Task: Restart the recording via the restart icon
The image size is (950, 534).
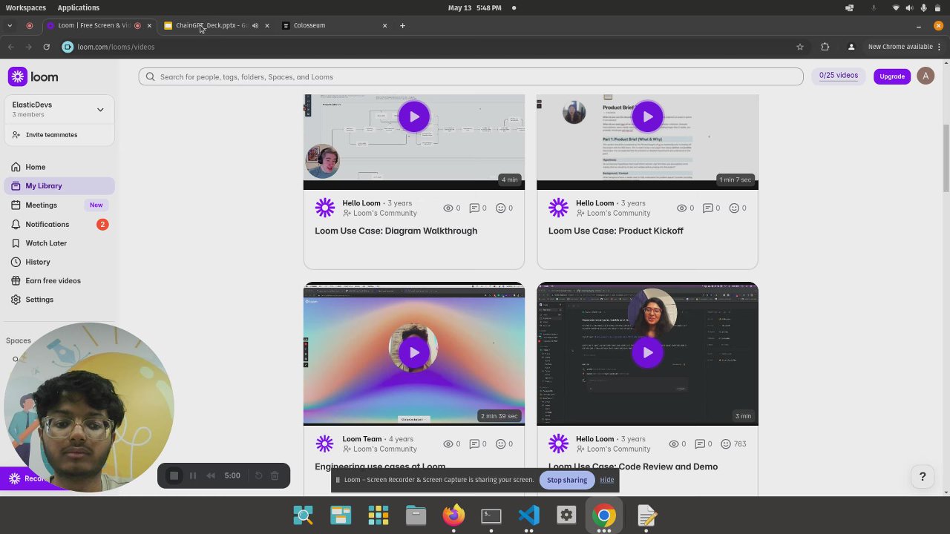Action: point(258,475)
